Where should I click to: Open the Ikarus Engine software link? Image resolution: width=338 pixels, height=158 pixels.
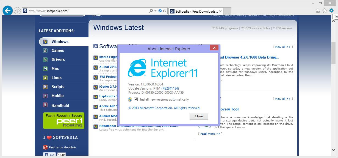pos(108,57)
